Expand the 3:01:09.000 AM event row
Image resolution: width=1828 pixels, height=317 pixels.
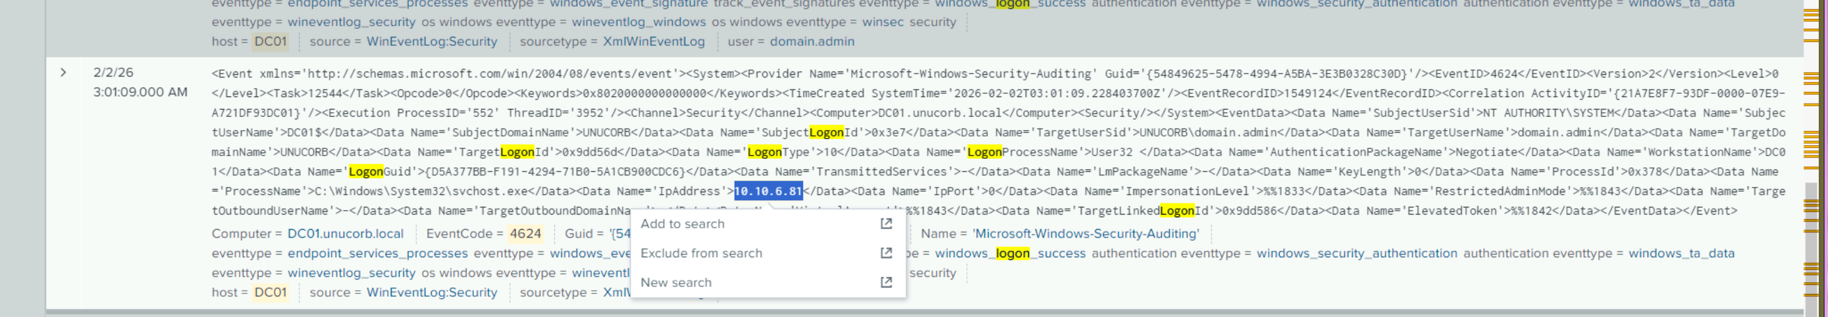click(x=63, y=72)
